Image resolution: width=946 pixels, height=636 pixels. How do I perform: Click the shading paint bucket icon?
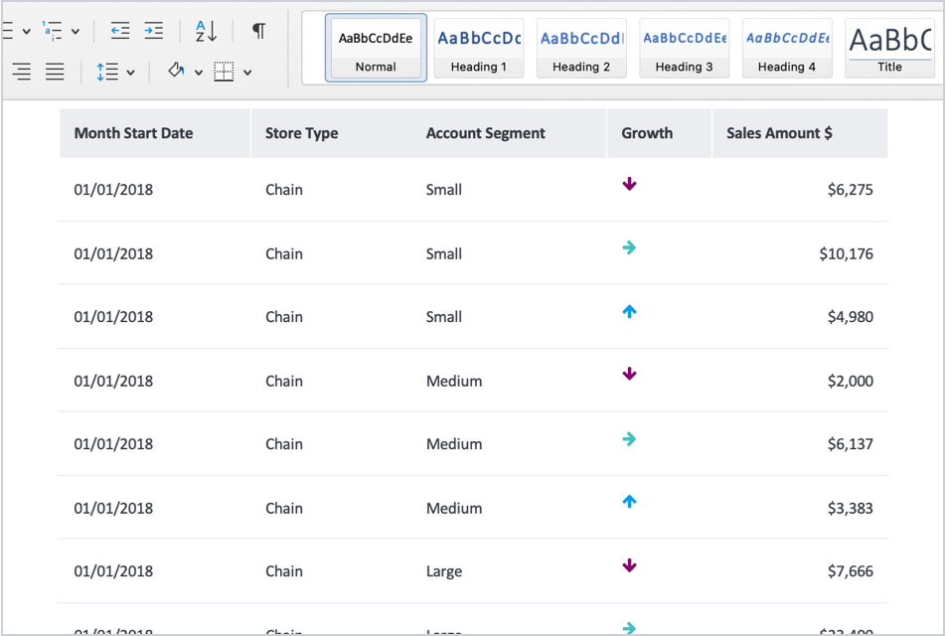(176, 72)
